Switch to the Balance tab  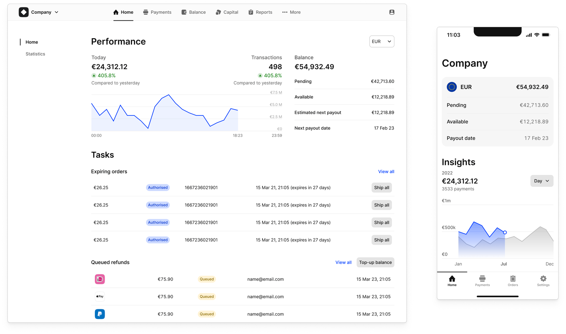pos(194,12)
